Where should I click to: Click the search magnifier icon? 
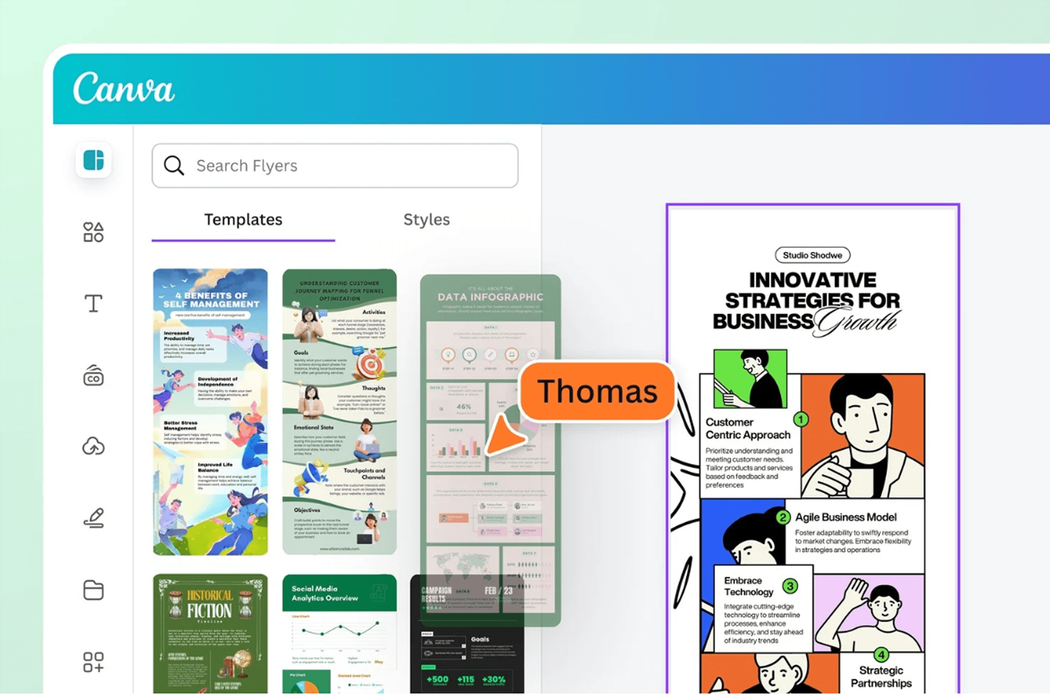(x=174, y=166)
